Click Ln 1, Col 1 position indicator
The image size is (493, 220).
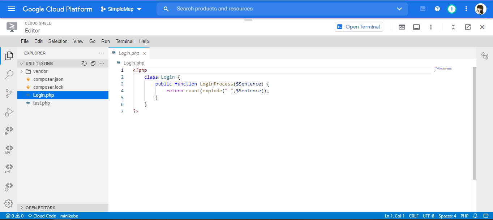(395, 216)
